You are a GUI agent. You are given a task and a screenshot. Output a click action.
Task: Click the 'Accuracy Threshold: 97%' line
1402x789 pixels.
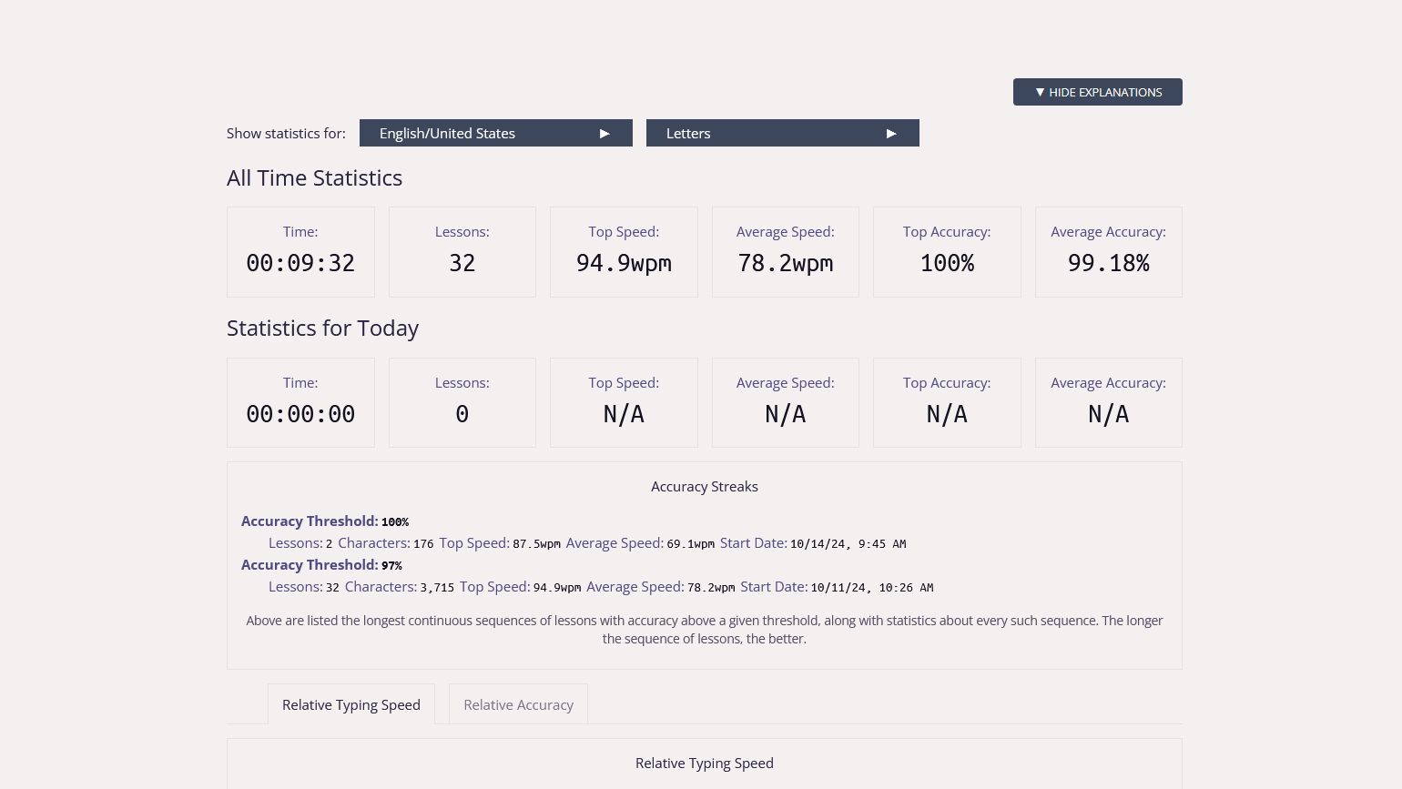point(321,565)
